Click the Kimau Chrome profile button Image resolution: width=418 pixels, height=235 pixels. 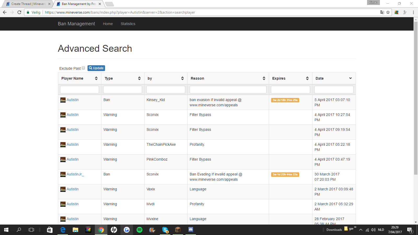[x=373, y=2]
